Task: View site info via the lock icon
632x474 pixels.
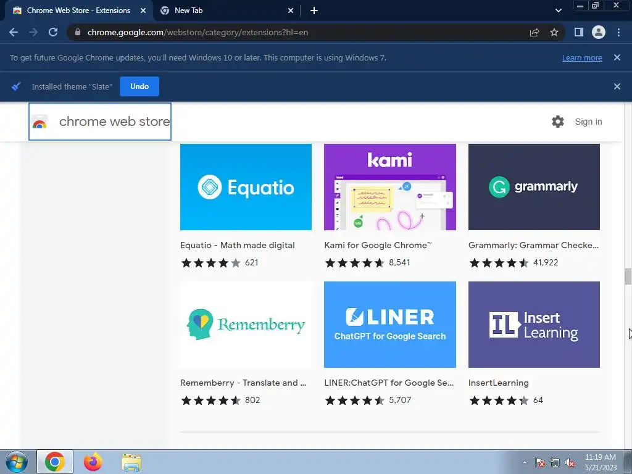Action: 78,32
